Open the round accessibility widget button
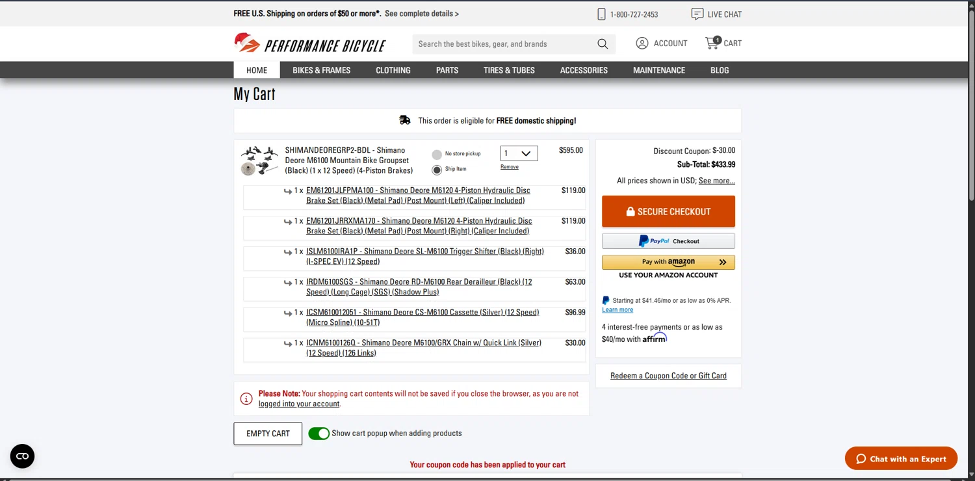 (22, 456)
